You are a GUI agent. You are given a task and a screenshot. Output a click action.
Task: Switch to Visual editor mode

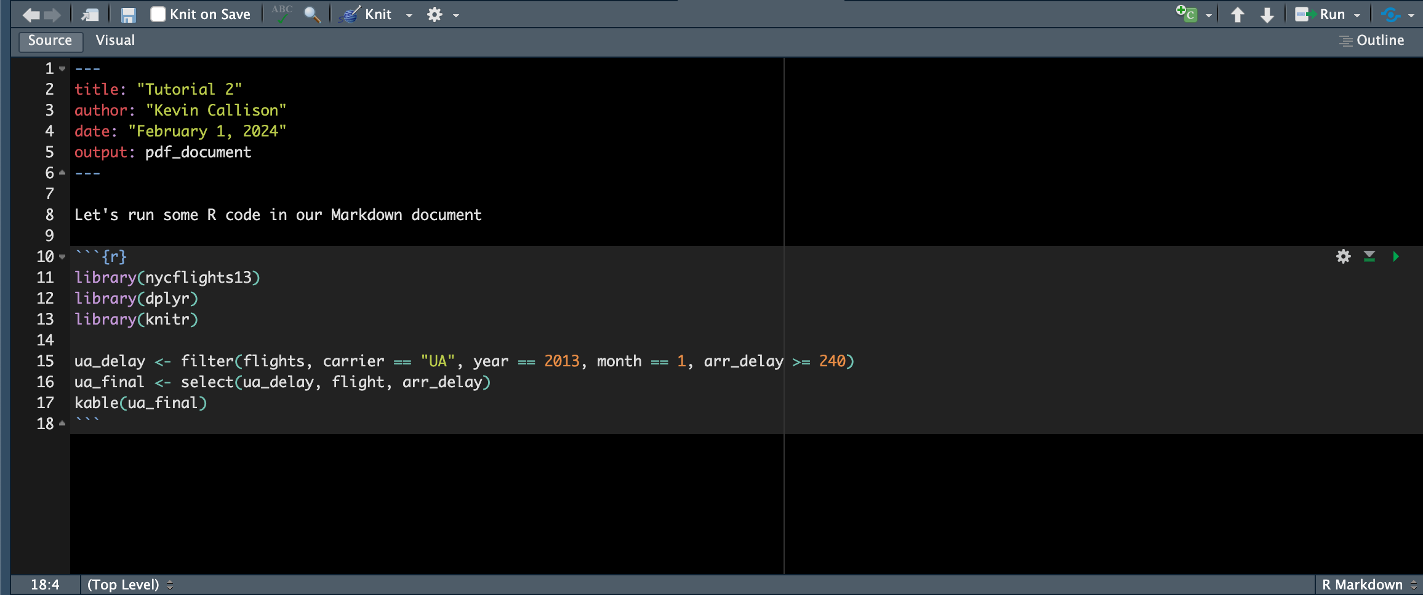[115, 41]
